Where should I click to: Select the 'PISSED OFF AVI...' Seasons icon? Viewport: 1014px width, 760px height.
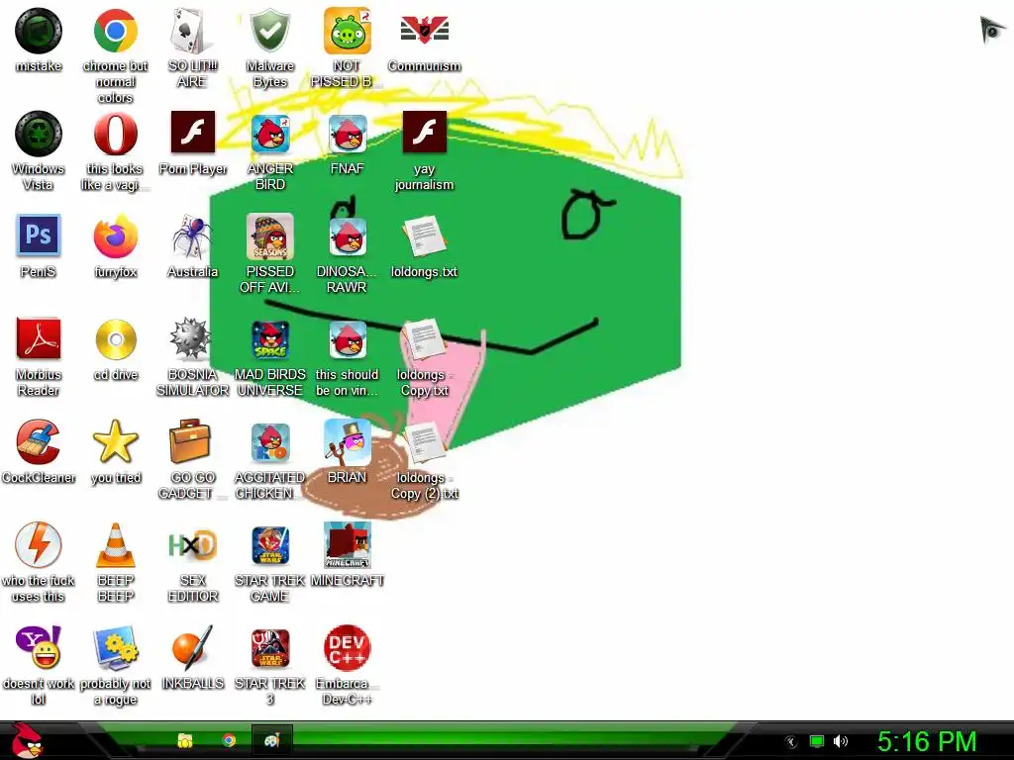(269, 237)
